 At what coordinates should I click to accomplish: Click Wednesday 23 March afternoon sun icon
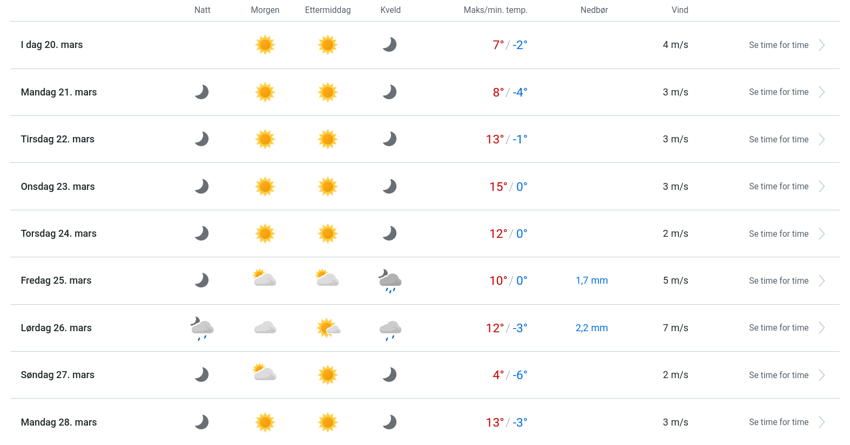pyautogui.click(x=328, y=187)
